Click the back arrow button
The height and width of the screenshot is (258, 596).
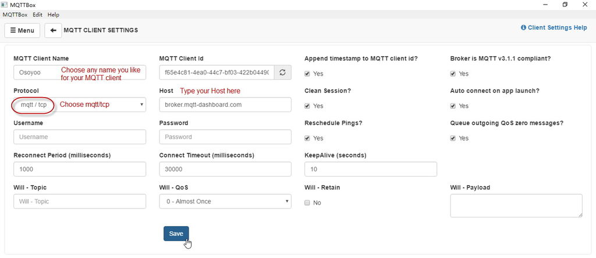[x=53, y=30]
